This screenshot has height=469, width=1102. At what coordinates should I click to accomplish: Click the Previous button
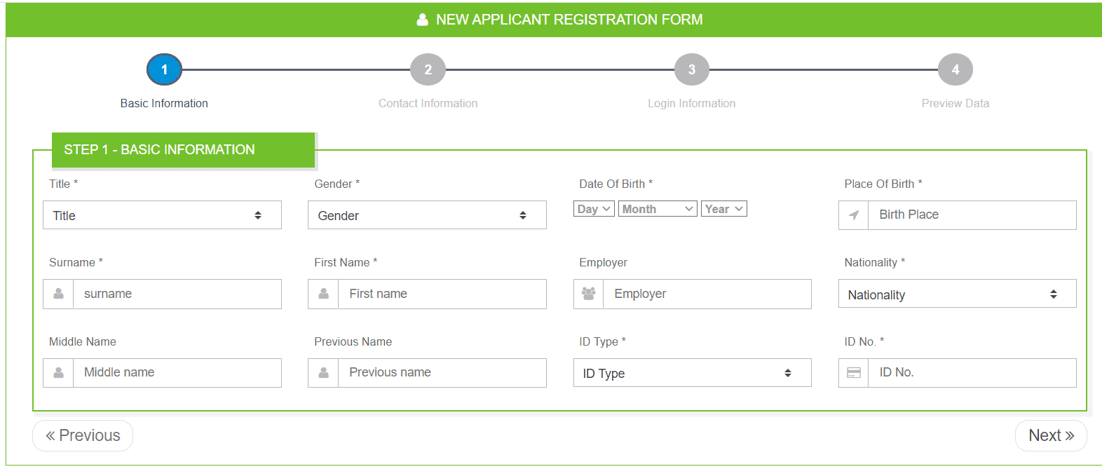(x=83, y=435)
